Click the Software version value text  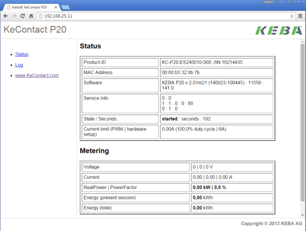(x=212, y=85)
